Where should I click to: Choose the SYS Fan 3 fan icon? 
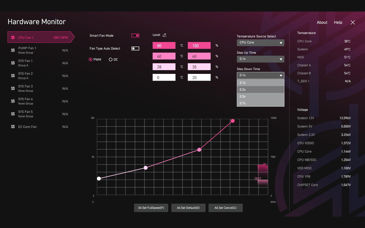13,88
